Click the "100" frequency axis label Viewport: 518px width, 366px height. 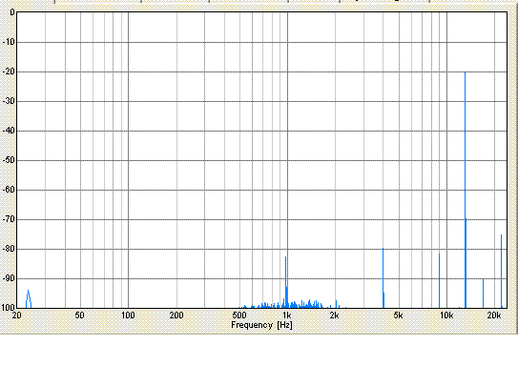click(128, 315)
